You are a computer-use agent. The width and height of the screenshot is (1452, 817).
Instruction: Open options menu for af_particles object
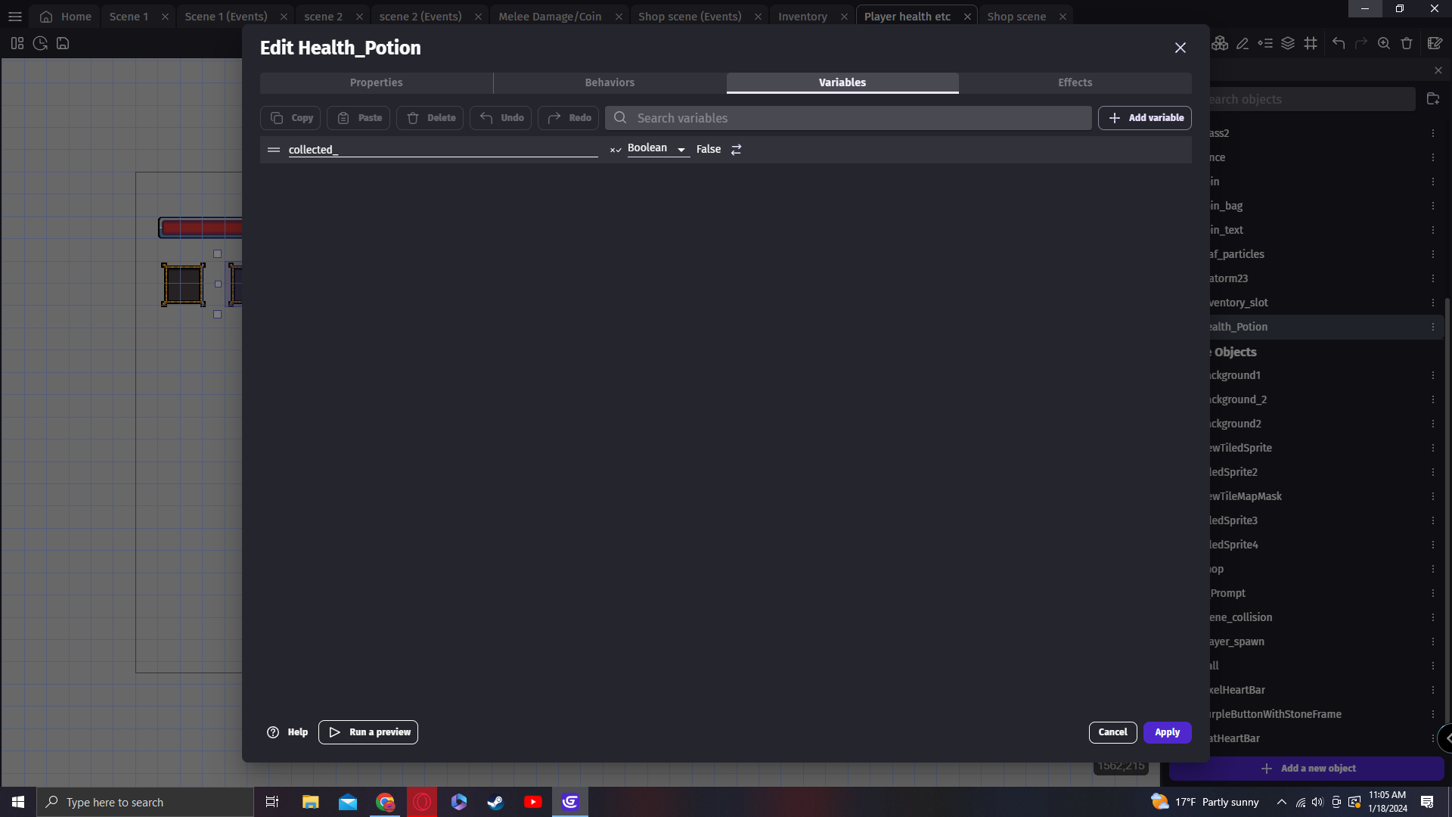pyautogui.click(x=1433, y=254)
